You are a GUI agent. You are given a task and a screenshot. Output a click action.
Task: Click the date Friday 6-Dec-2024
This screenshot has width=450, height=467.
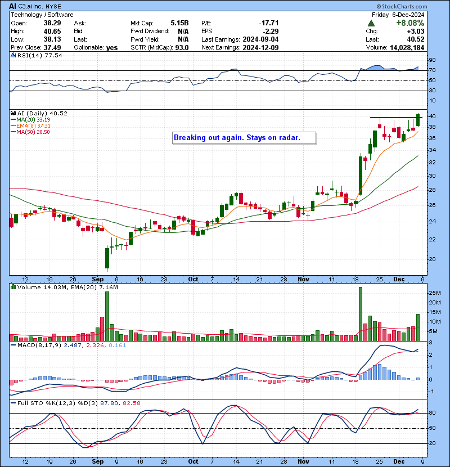point(398,15)
